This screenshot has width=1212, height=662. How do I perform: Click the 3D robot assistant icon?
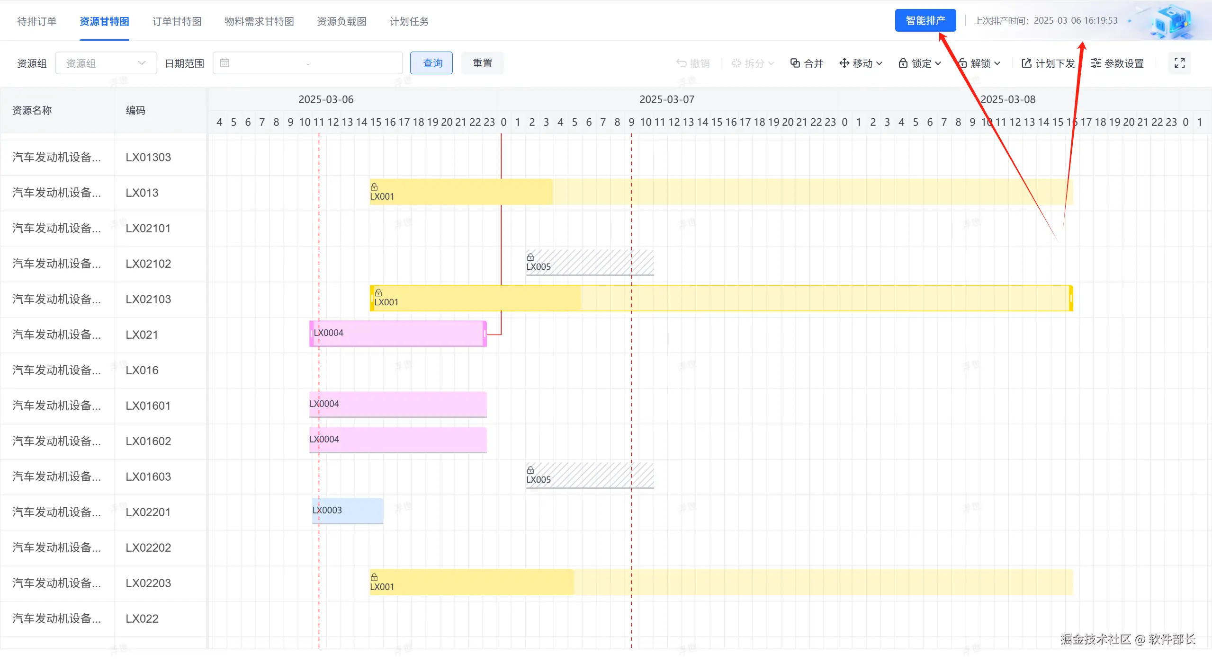(x=1173, y=21)
